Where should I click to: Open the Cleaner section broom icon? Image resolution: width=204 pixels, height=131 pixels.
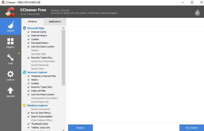[x=11, y=25]
